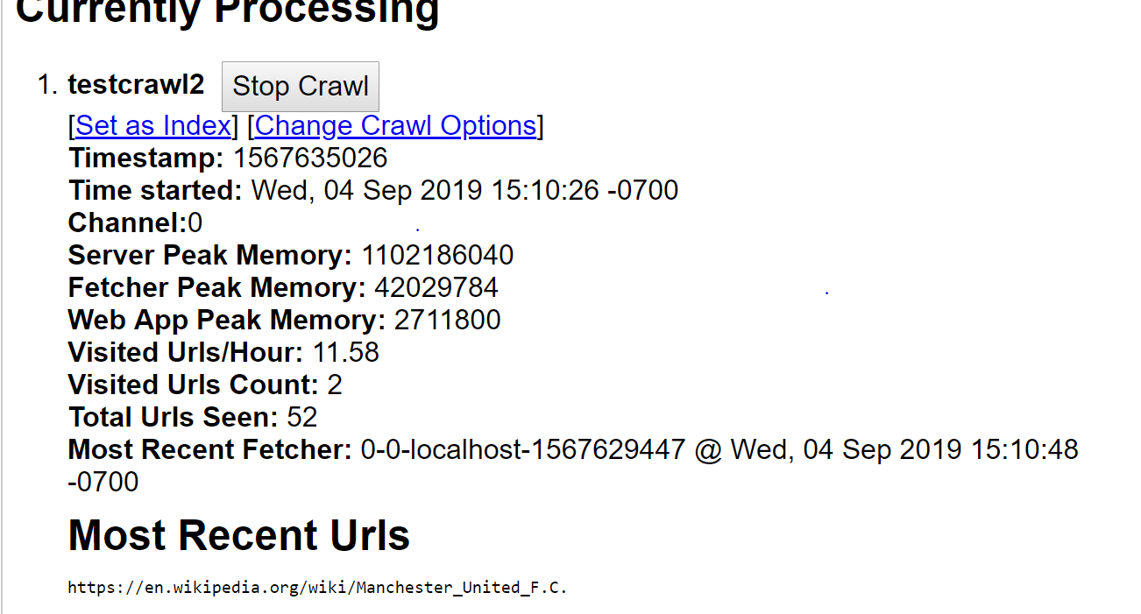Image resolution: width=1141 pixels, height=614 pixels.
Task: Click the Stop Crawl button
Action: click(301, 87)
